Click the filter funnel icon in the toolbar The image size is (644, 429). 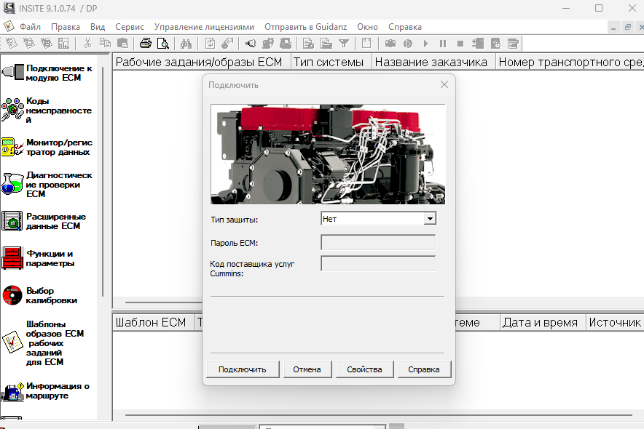(x=342, y=43)
